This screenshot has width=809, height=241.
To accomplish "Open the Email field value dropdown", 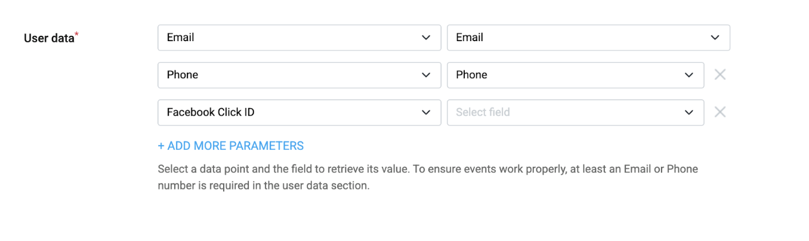I will tap(588, 38).
